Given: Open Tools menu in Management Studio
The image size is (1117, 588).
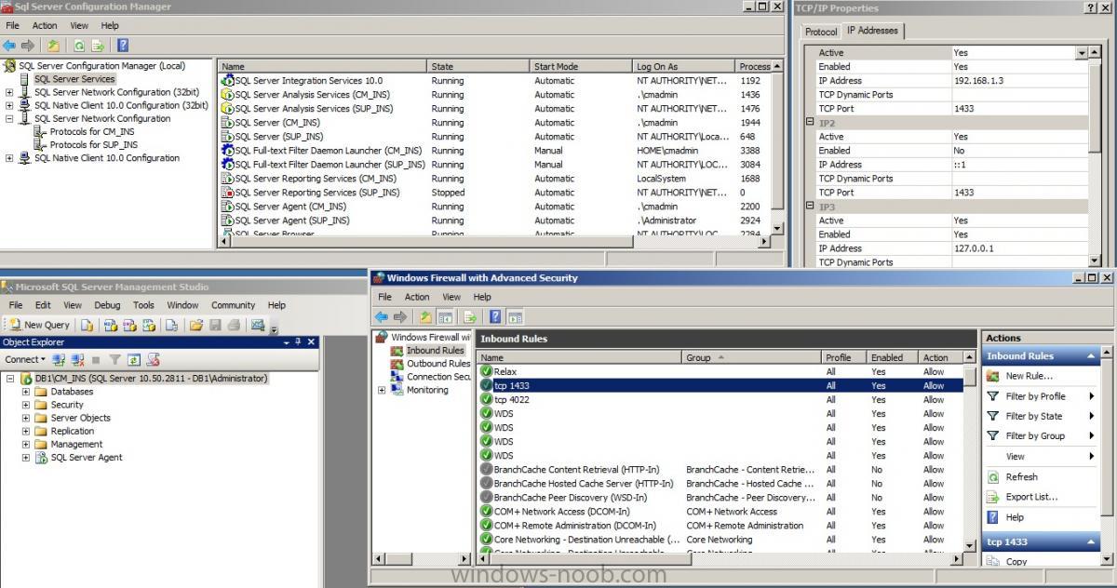Looking at the screenshot, I should pos(143,304).
